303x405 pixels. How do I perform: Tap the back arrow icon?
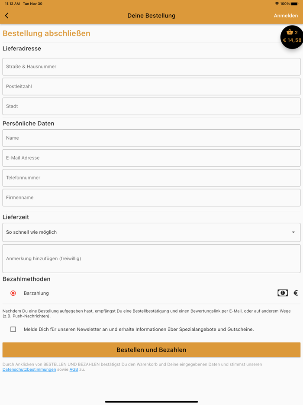point(7,16)
